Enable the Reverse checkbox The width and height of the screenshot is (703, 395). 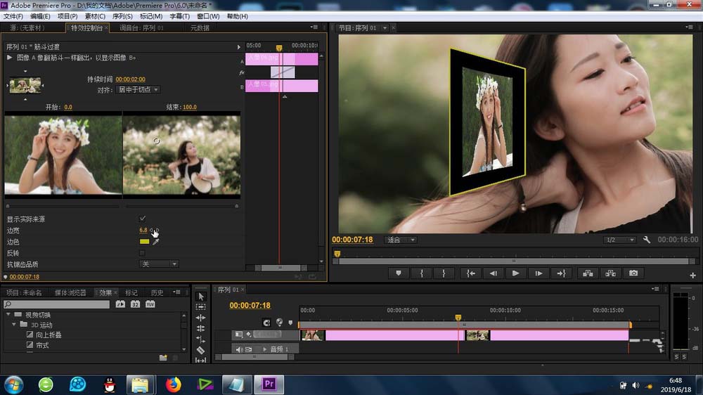tap(142, 253)
